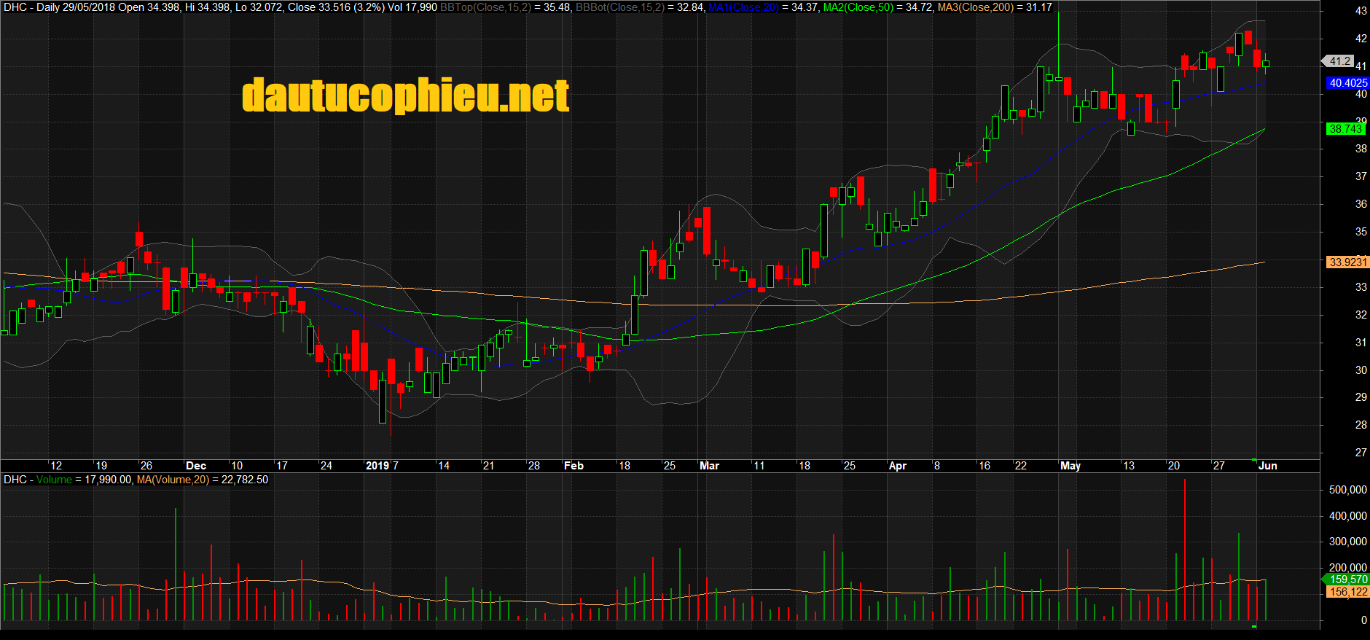Click the Mar marker on date axis

[x=709, y=466]
